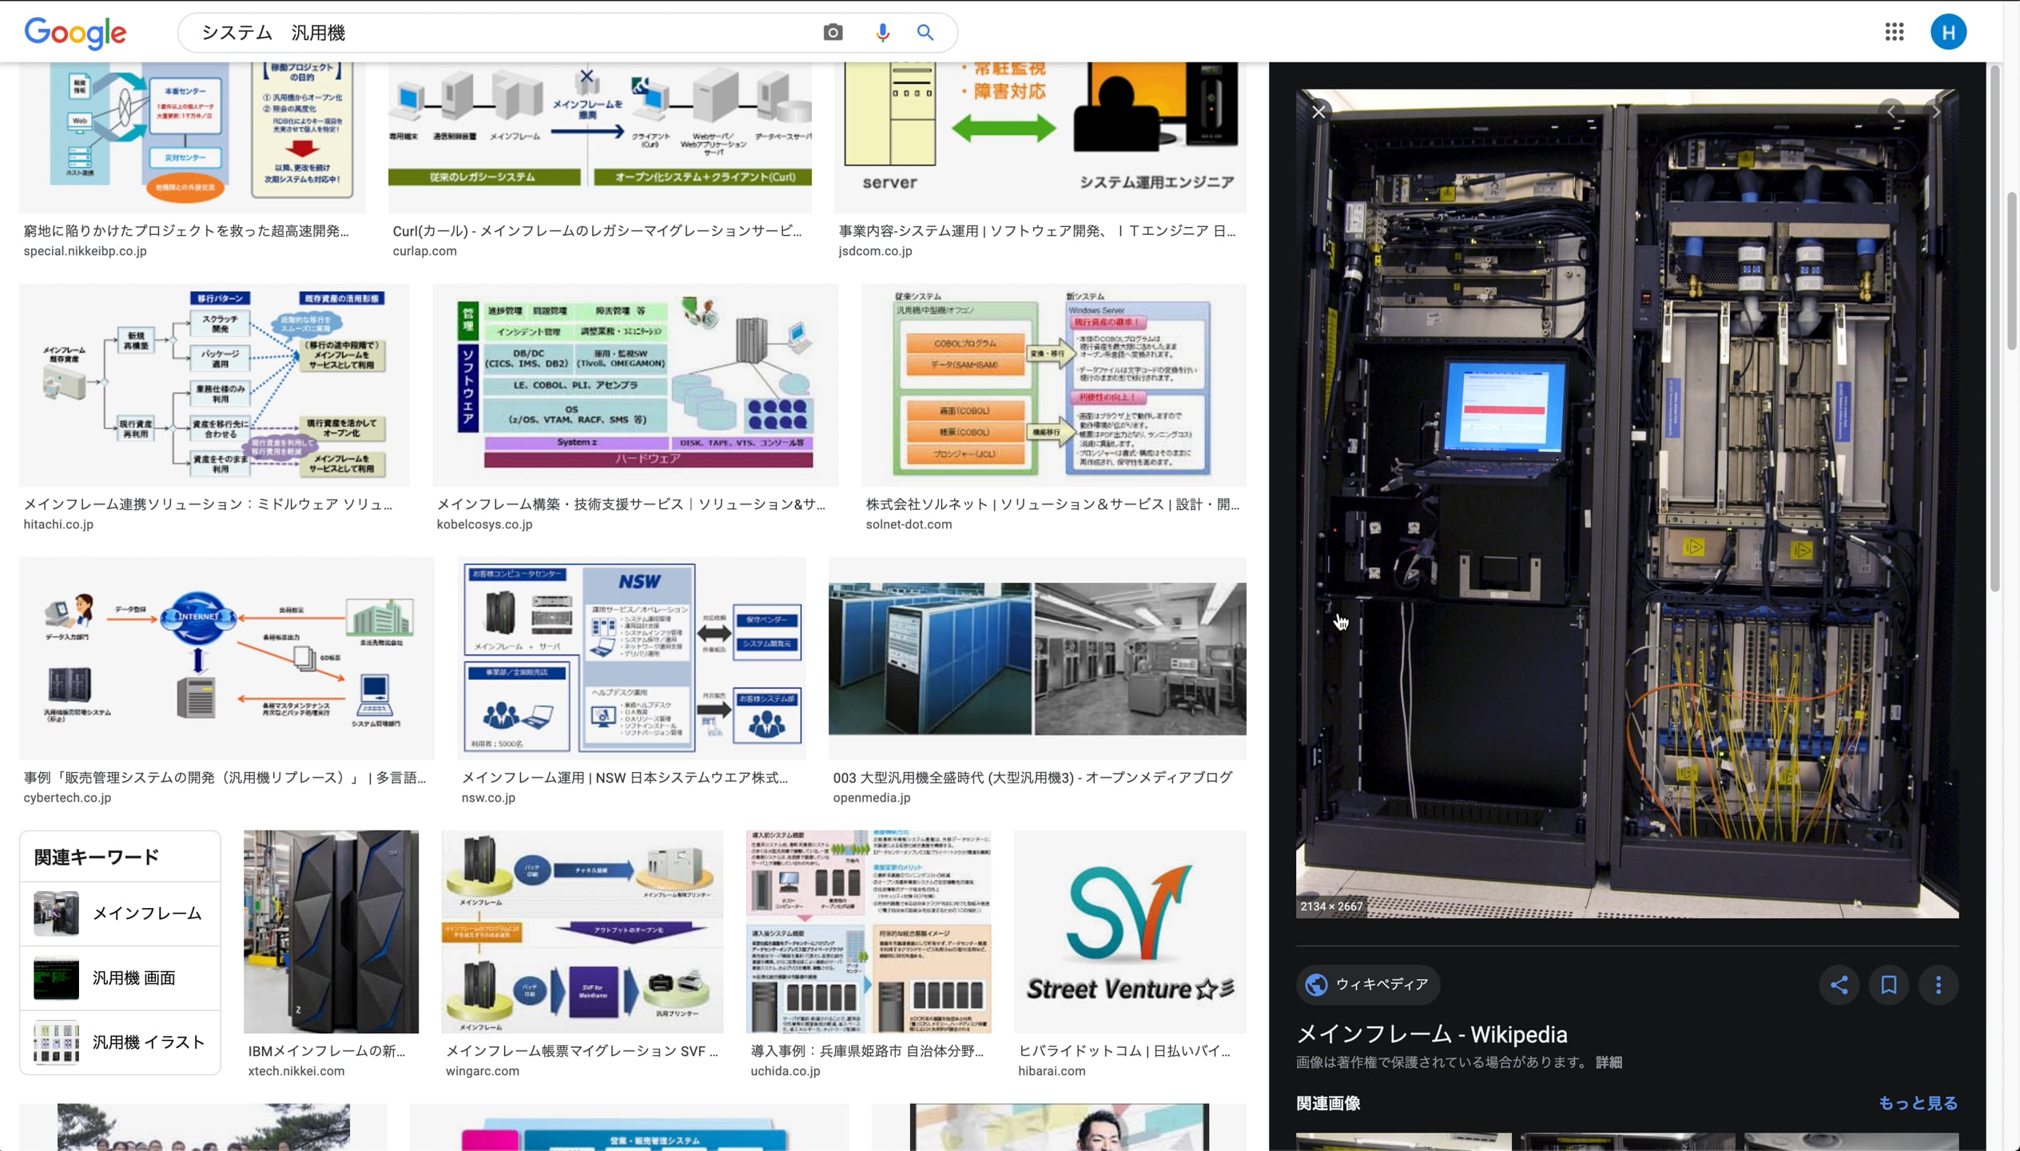The height and width of the screenshot is (1151, 2020).
Task: Start voice search with microphone icon
Action: pyautogui.click(x=882, y=33)
